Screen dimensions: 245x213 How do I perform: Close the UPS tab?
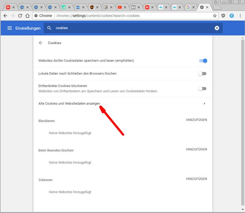pyautogui.click(x=97, y=7)
